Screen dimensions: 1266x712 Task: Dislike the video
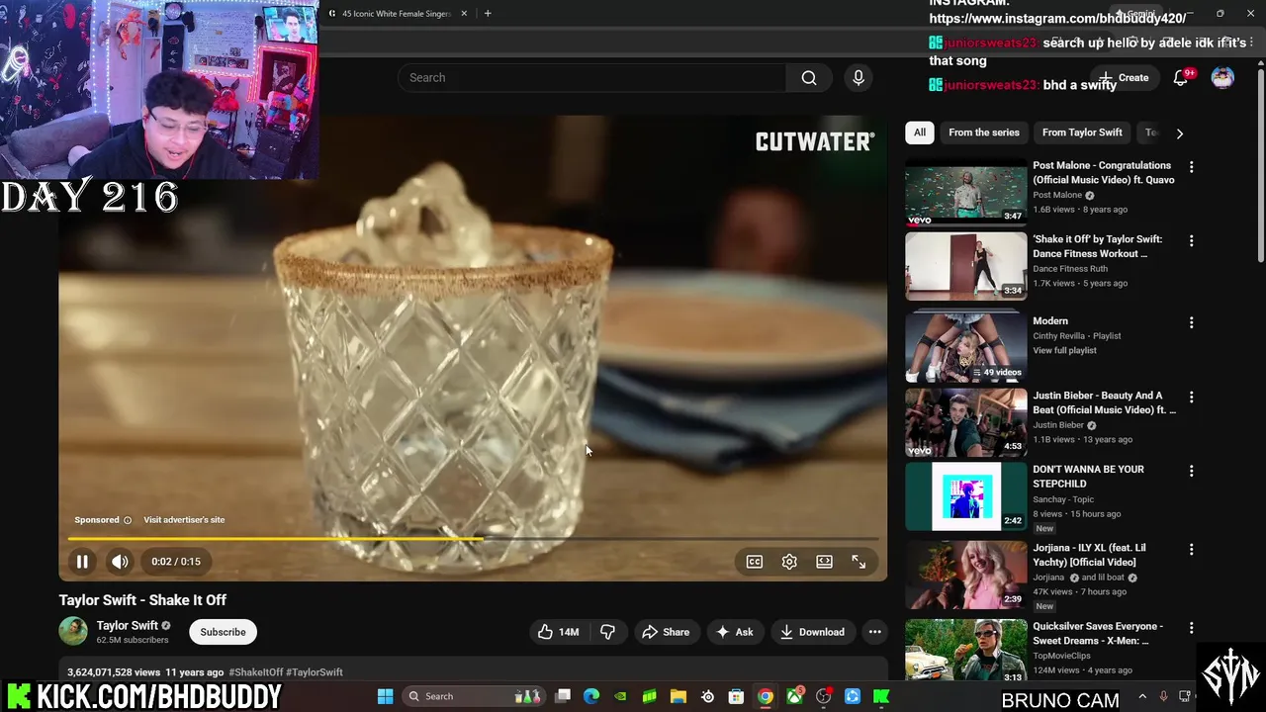point(607,632)
